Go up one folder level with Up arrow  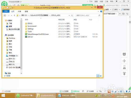[14, 15]
